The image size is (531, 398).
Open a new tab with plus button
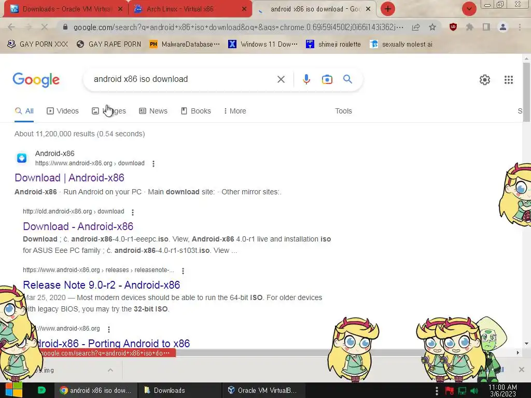(388, 9)
